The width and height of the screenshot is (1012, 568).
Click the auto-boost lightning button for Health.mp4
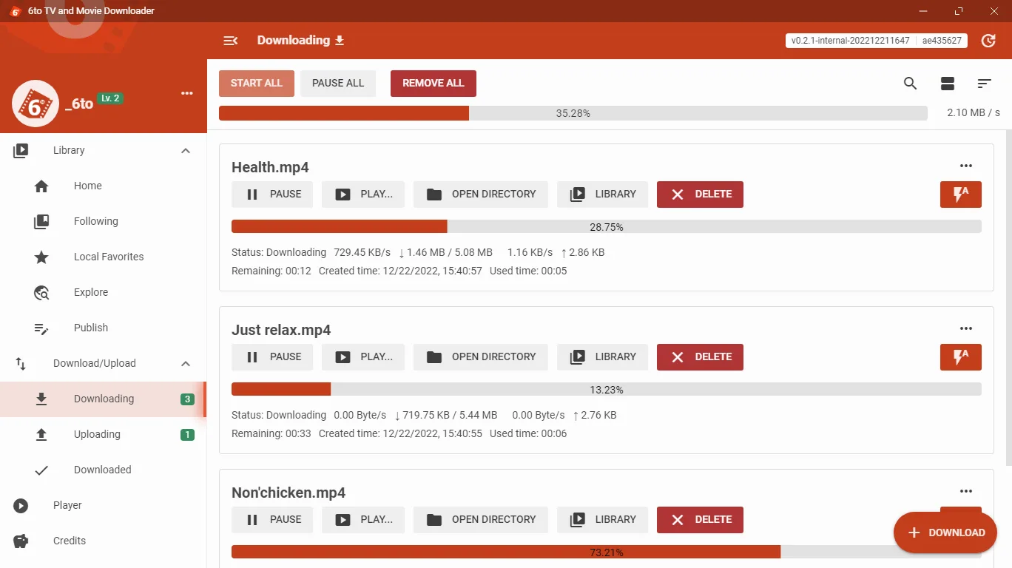(x=961, y=195)
